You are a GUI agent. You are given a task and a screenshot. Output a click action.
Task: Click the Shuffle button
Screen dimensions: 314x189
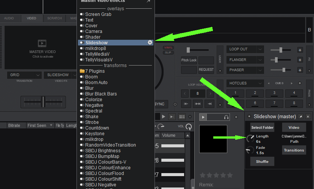click(x=262, y=162)
